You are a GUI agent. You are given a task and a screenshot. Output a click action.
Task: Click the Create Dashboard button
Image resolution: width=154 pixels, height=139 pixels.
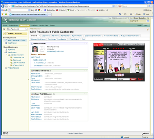point(15,33)
